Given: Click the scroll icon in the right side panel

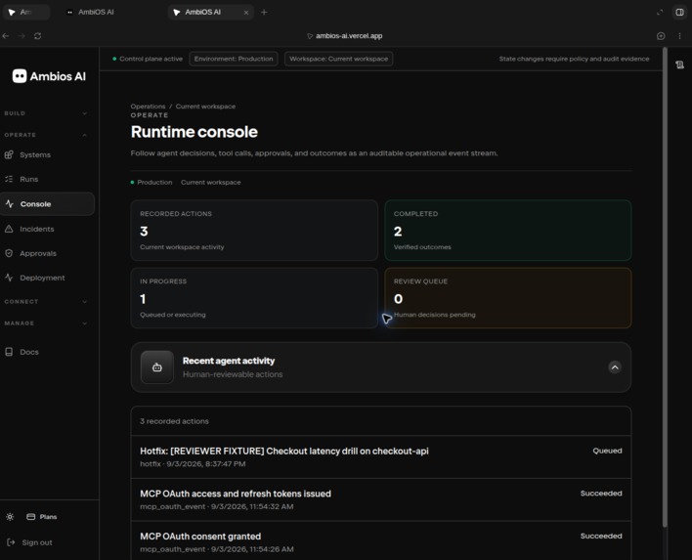Looking at the screenshot, I should click(679, 65).
